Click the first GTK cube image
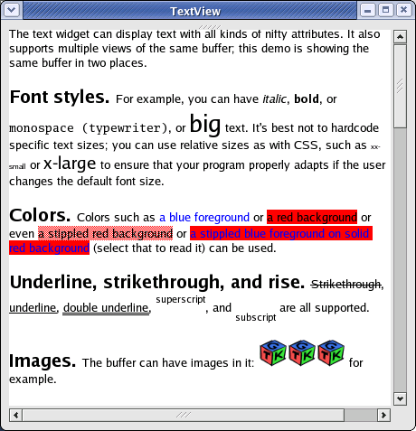 pos(273,353)
